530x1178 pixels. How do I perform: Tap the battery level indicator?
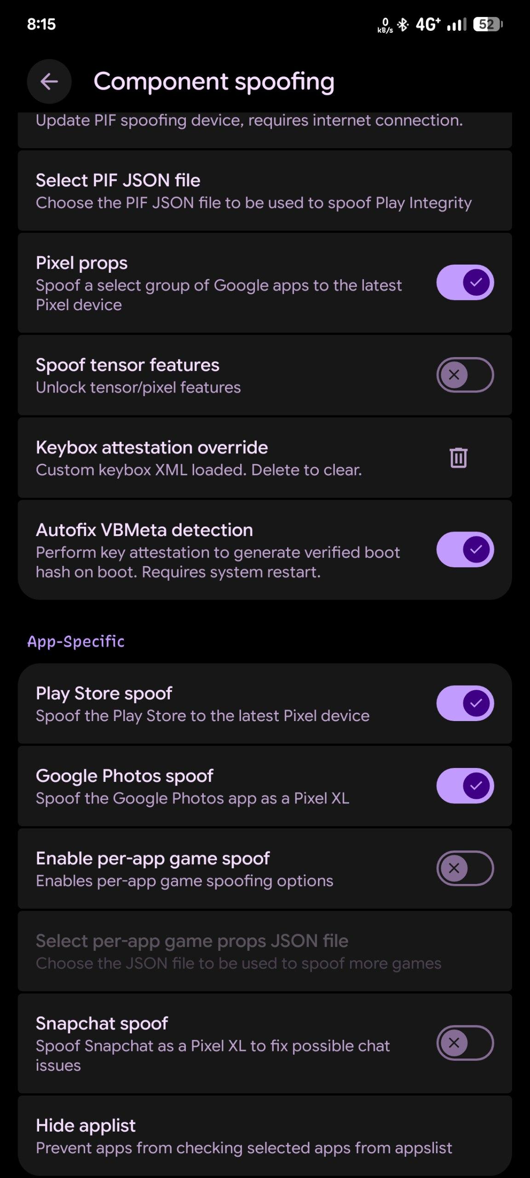(x=488, y=24)
